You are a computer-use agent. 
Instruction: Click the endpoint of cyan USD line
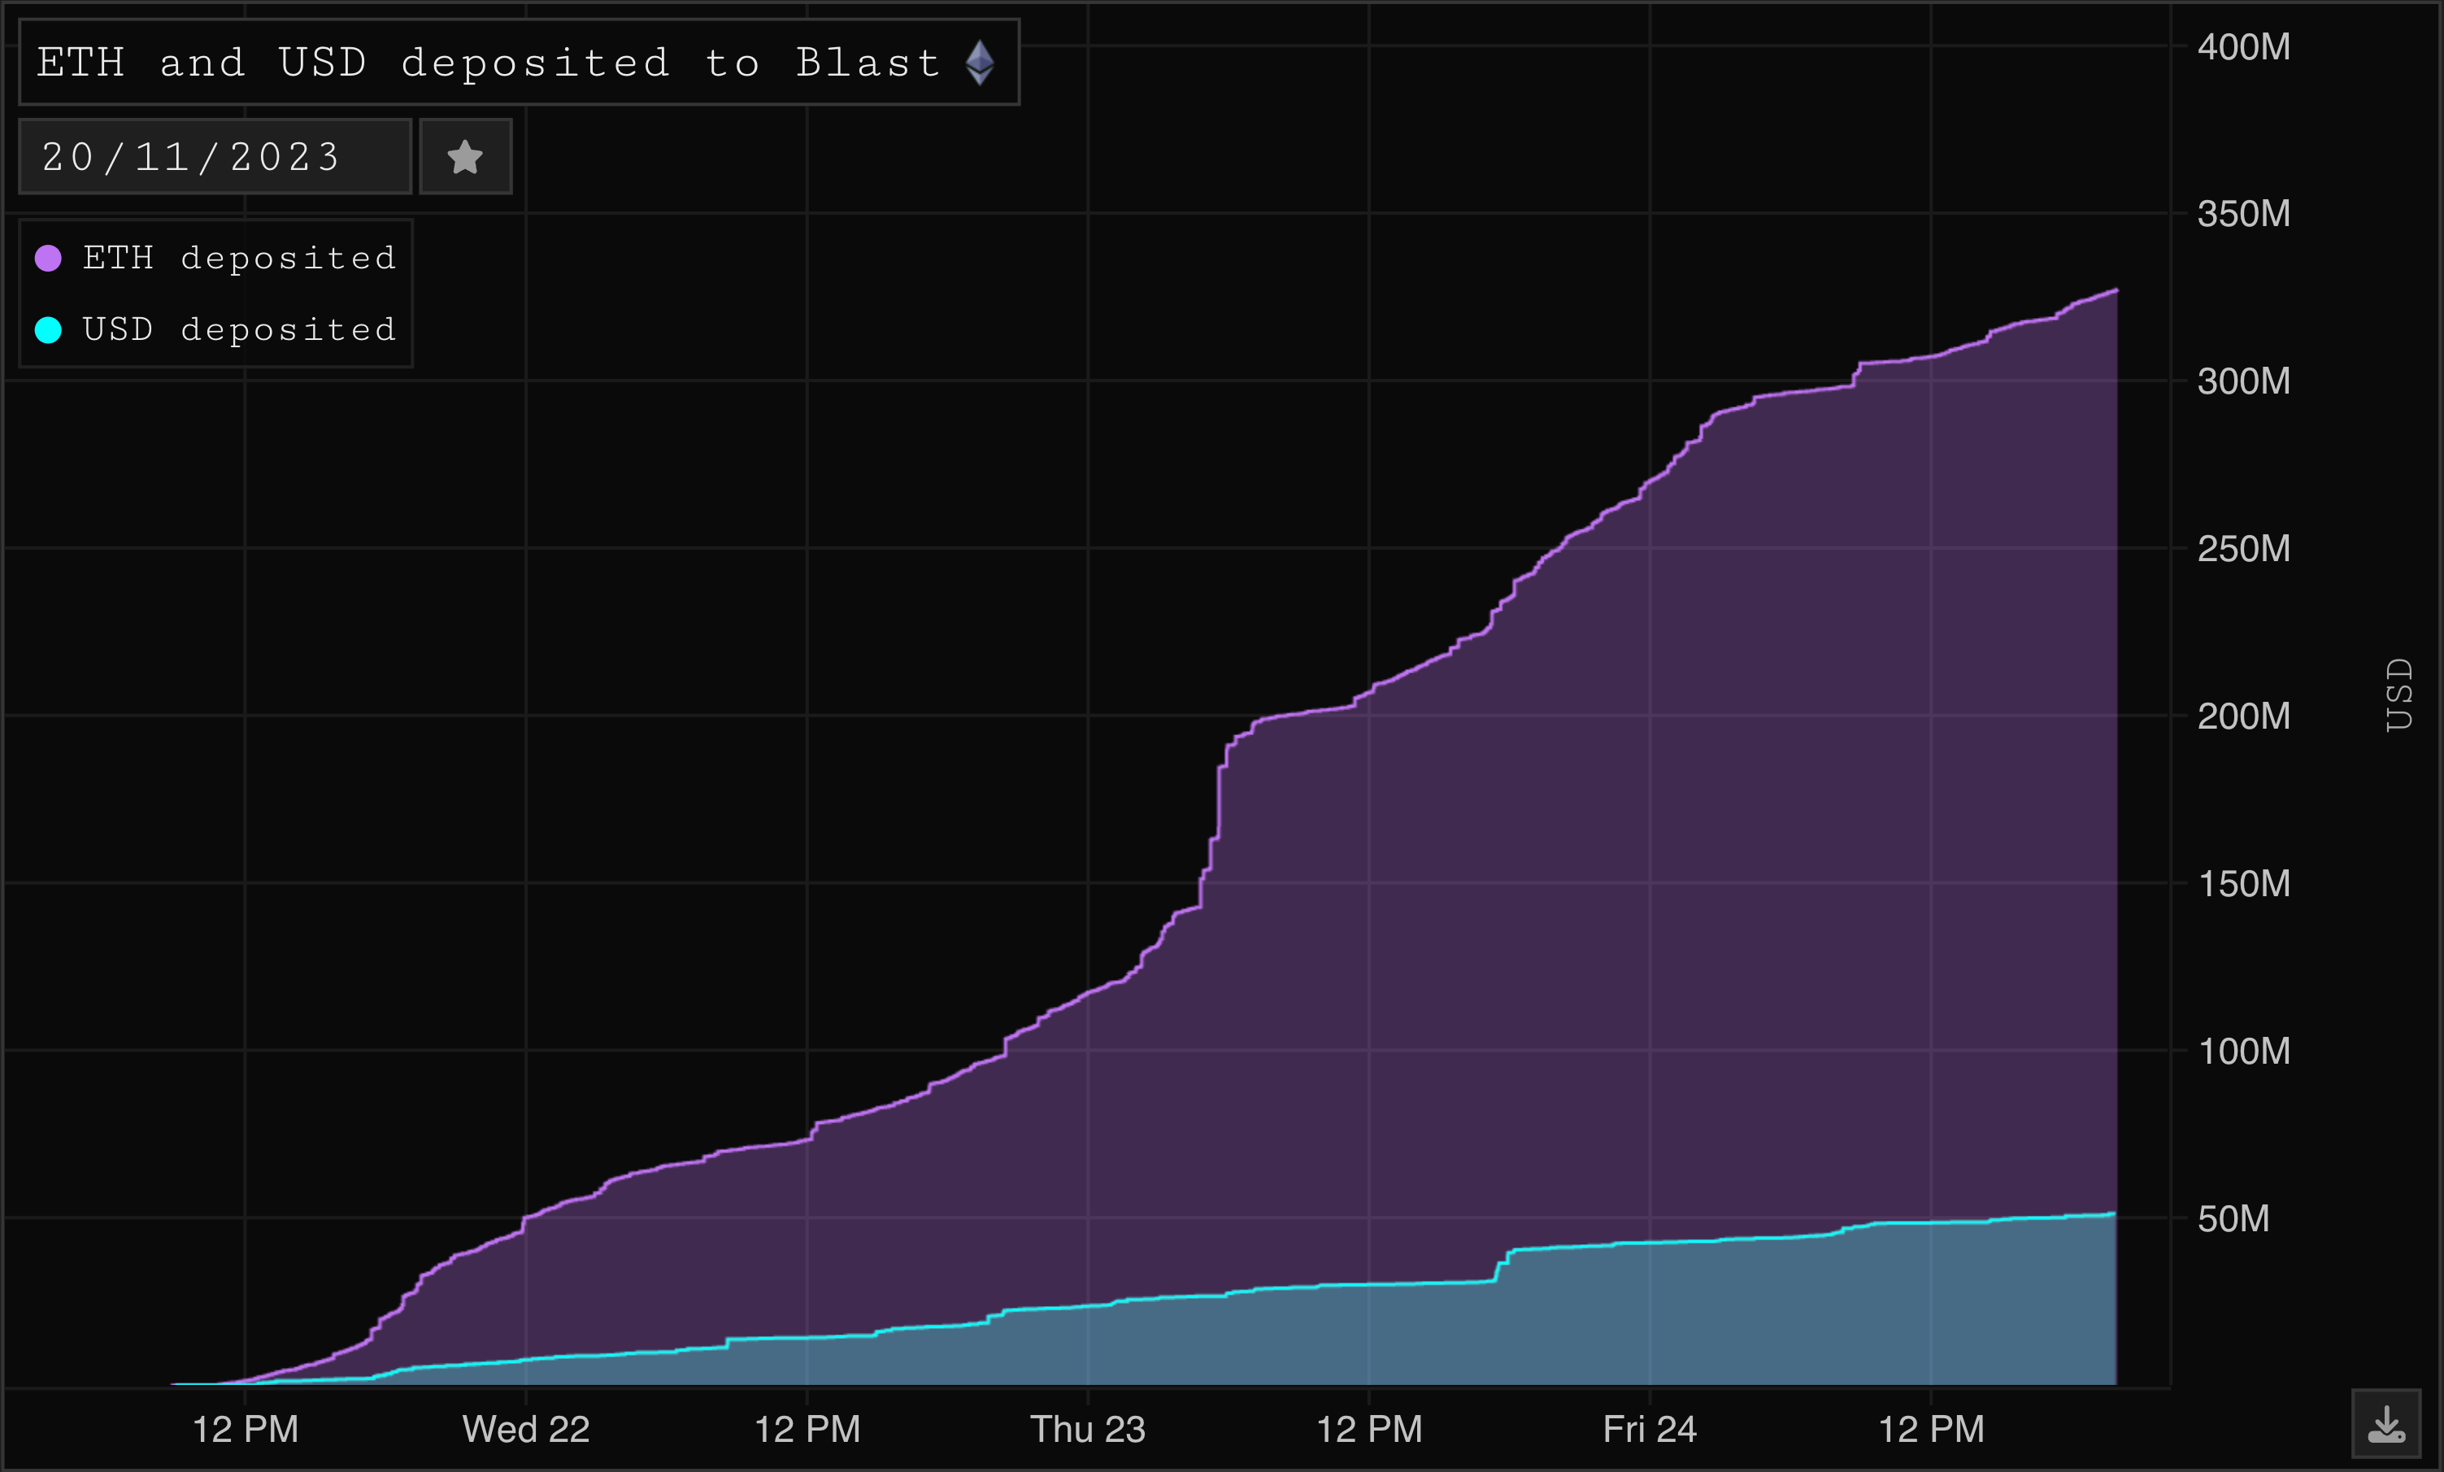(x=2114, y=1213)
